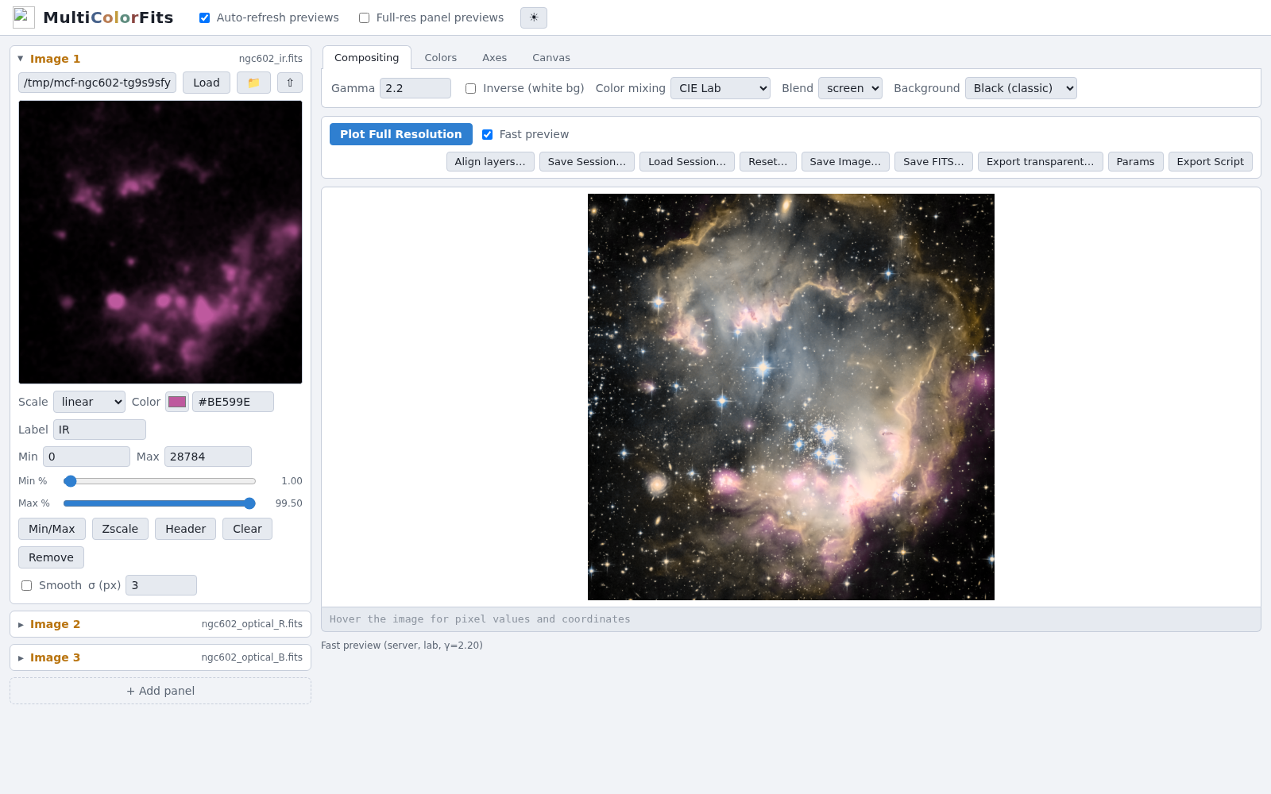Click Save FITS... button
The width and height of the screenshot is (1271, 794).
(x=933, y=161)
